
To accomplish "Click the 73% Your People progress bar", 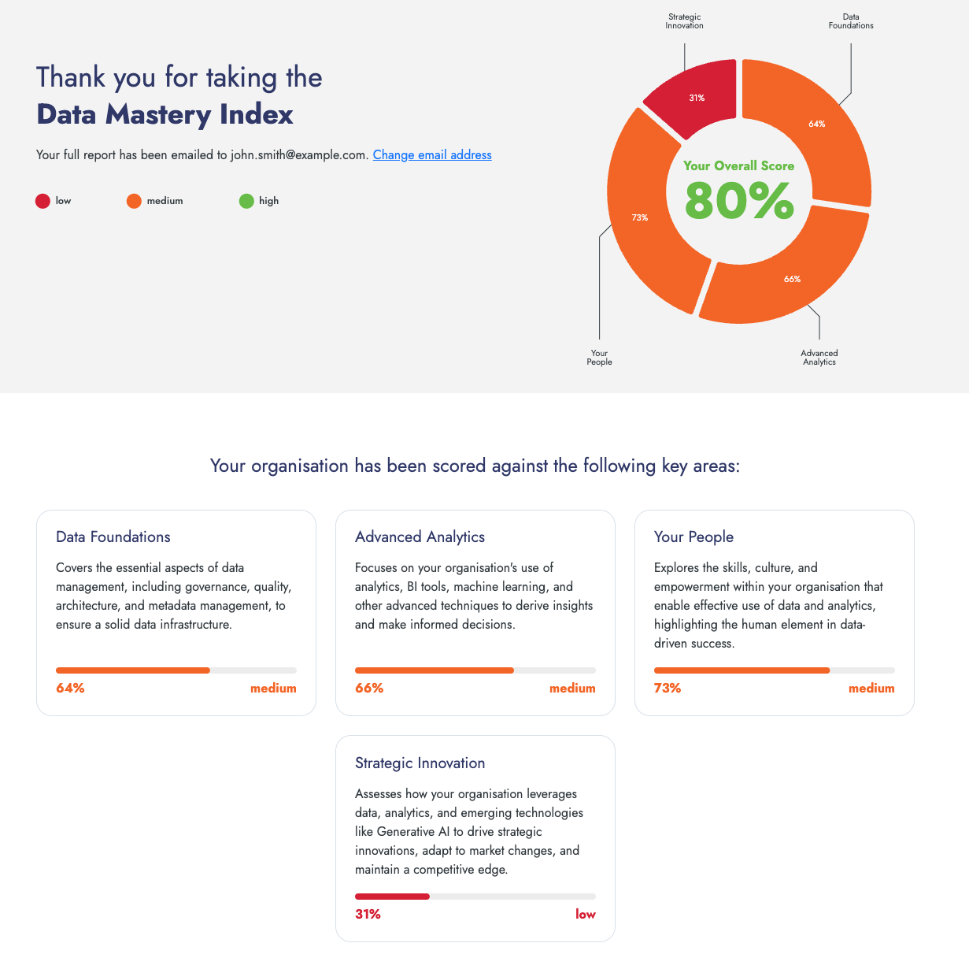I will pyautogui.click(x=775, y=670).
